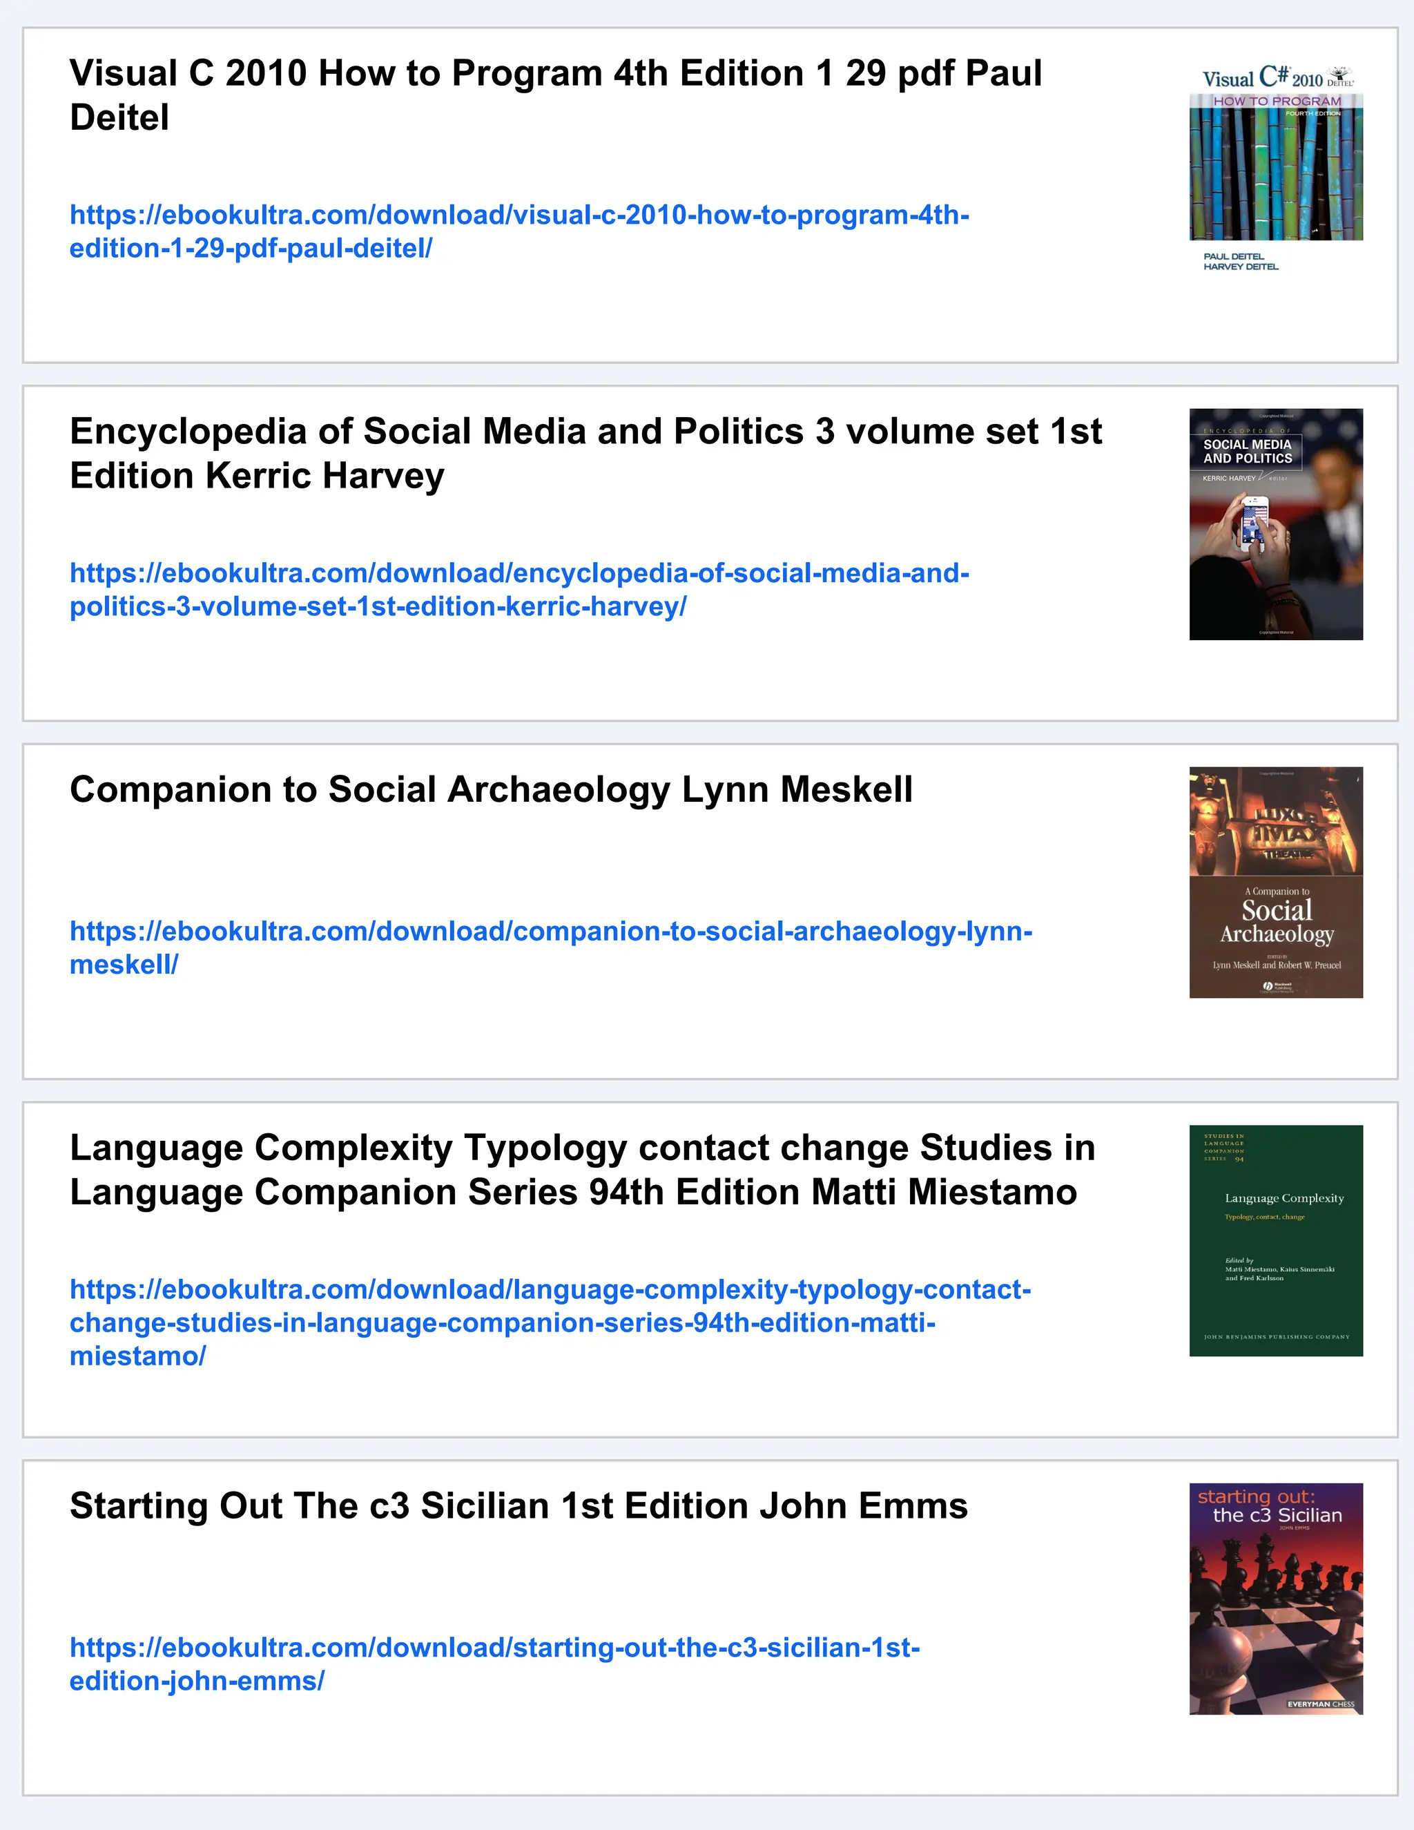1414x1830 pixels.
Task: Open the Encyclopedia of Social Media download link
Action: pyautogui.click(x=519, y=590)
